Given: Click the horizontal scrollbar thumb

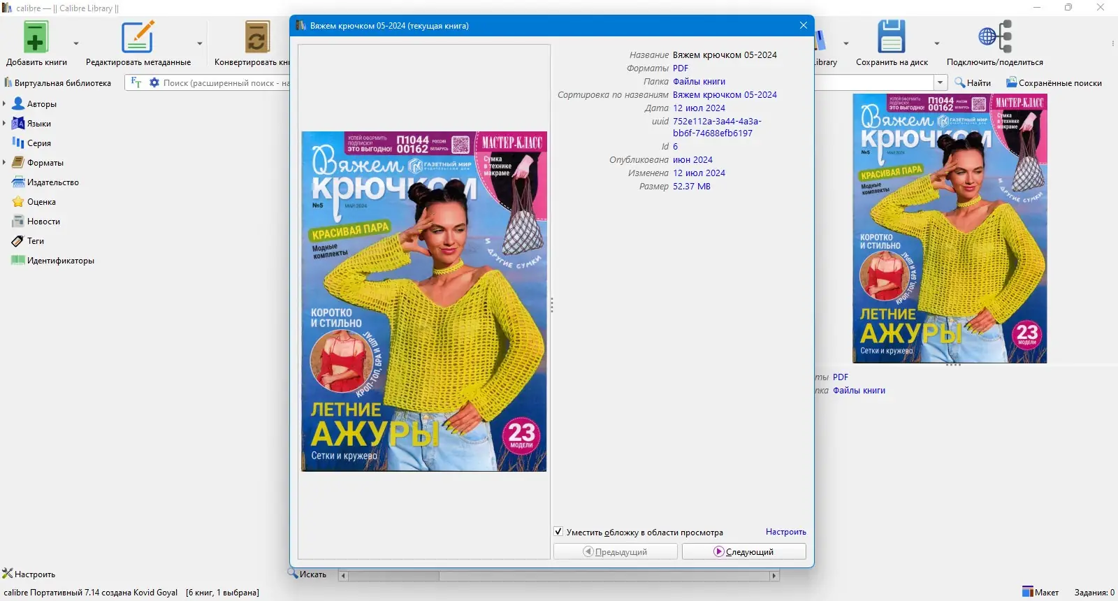Looking at the screenshot, I should 393,576.
